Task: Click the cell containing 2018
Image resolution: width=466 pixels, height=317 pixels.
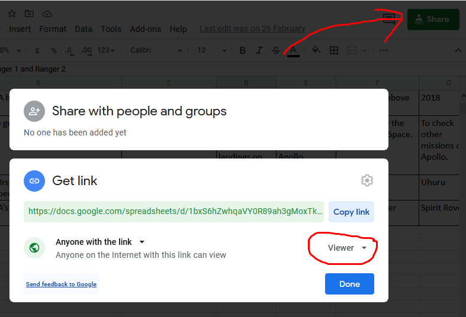Action: (439, 102)
